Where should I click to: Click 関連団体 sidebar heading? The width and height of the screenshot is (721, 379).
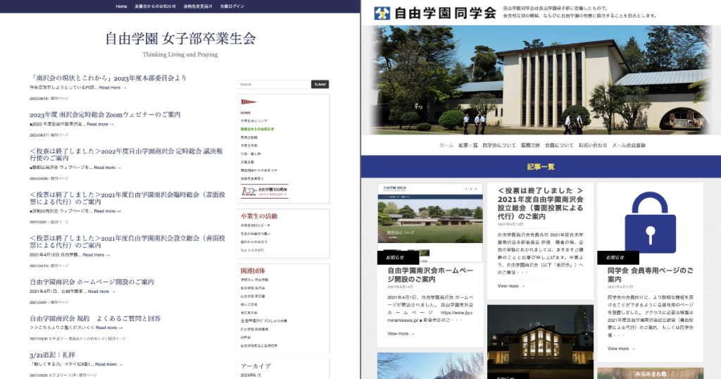point(253,271)
